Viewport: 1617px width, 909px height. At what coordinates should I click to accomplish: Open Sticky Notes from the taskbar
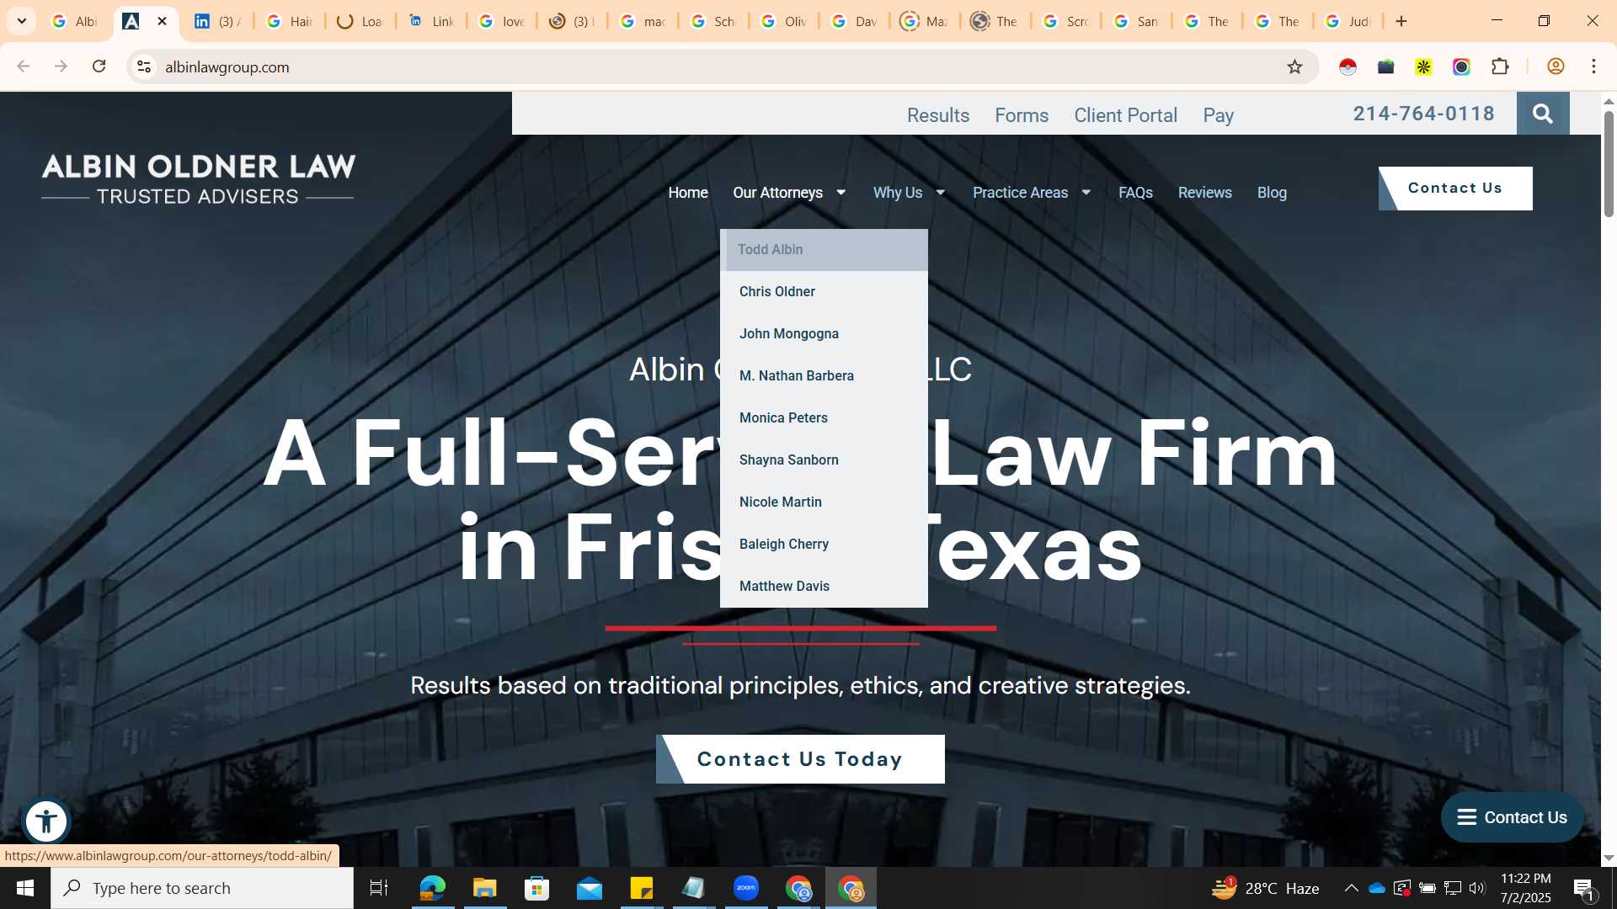(642, 888)
